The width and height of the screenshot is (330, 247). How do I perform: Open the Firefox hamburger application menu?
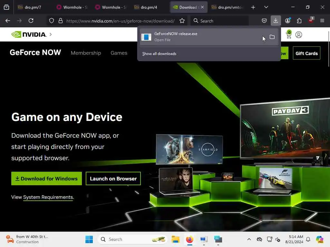[322, 21]
